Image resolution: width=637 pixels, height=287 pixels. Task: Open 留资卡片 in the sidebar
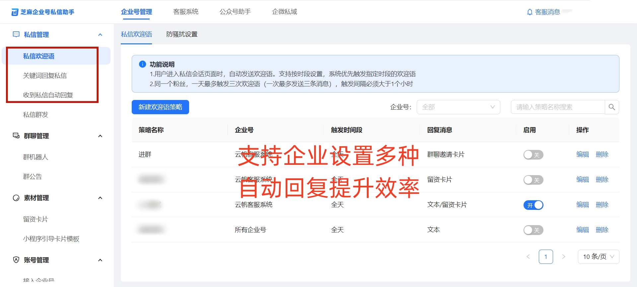click(x=35, y=219)
